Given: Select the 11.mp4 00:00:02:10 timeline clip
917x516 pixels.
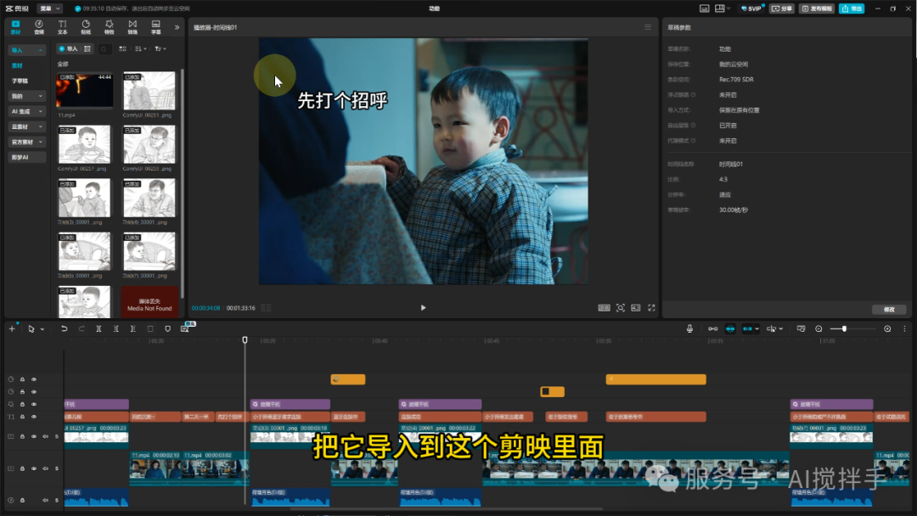Looking at the screenshot, I should click(155, 468).
